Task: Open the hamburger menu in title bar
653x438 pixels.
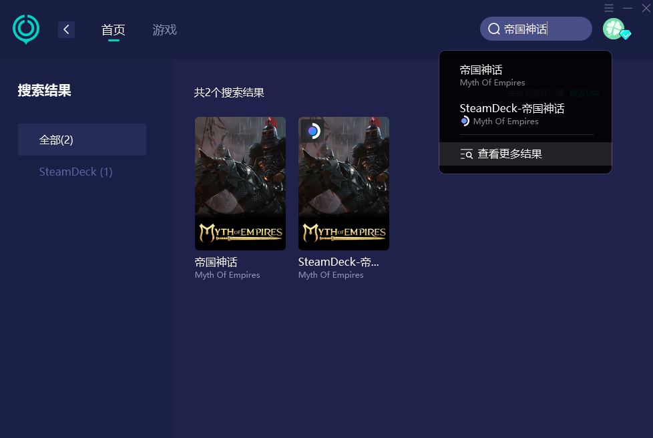Action: (x=609, y=8)
